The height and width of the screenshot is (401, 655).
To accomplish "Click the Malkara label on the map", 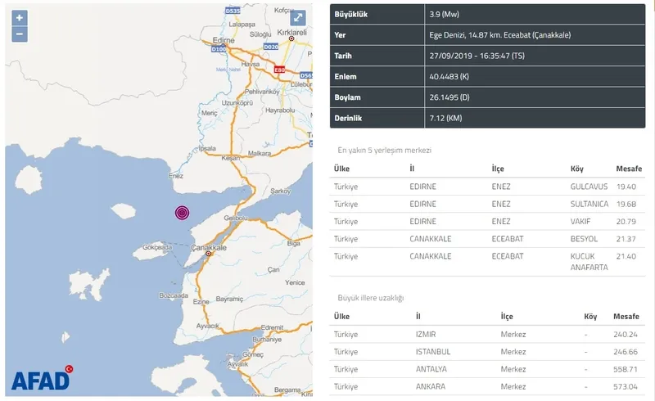I will pyautogui.click(x=260, y=153).
